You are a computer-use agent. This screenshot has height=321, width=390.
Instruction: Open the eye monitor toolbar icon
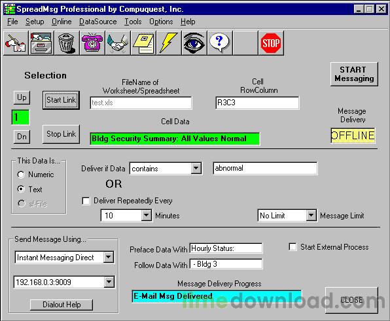194,42
